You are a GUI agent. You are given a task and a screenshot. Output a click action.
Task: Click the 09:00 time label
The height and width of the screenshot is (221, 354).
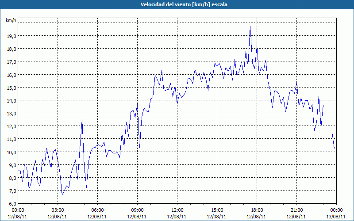(137, 210)
